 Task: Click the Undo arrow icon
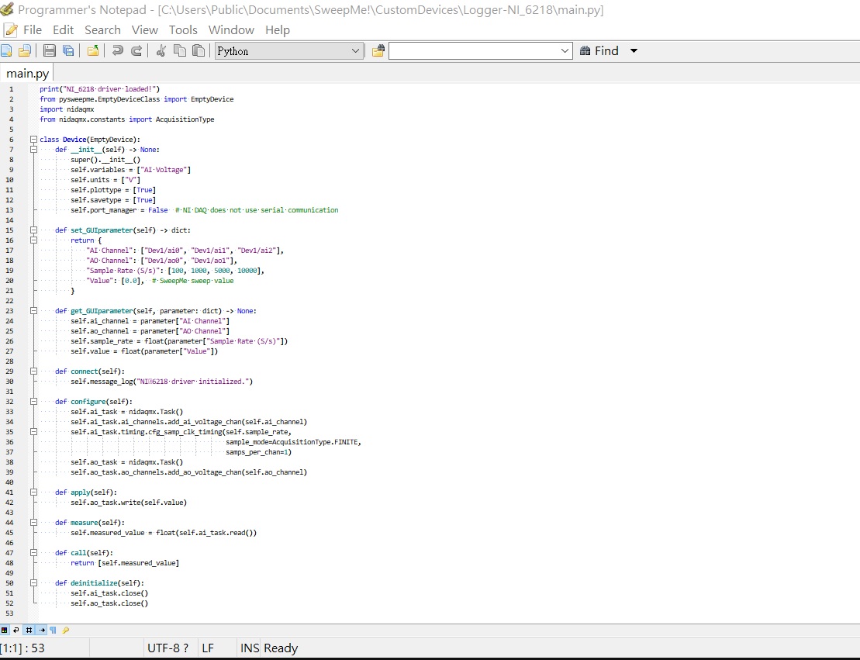pyautogui.click(x=117, y=51)
